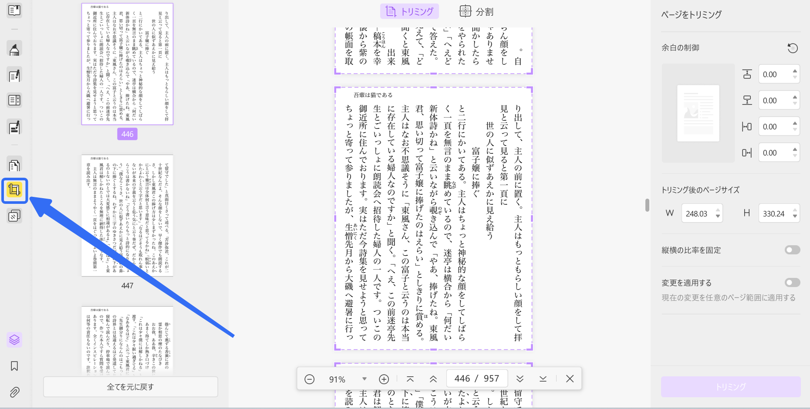810x409 pixels.
Task: Open the Page Tools watermark icon
Action: [14, 216]
